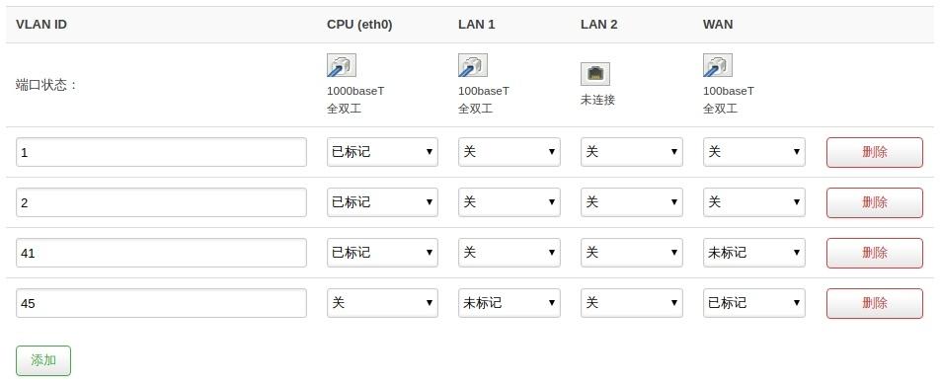Screen dimensions: 940x385
Task: Click the LAN 1 connected port icon
Action: pos(472,65)
